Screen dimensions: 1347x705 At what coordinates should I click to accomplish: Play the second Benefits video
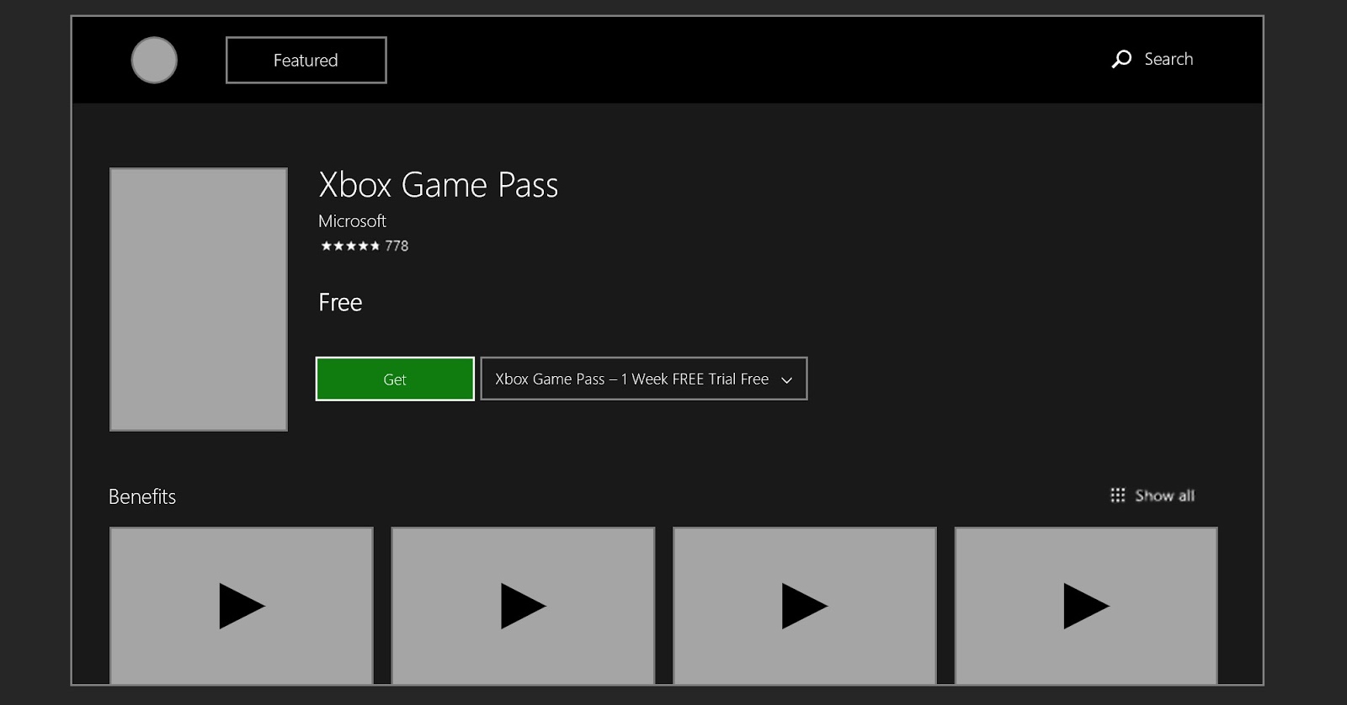[523, 606]
